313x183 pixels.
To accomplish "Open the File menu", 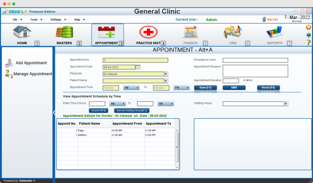I will pyautogui.click(x=15, y=20).
